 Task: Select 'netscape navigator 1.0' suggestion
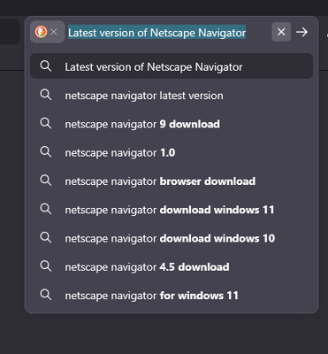(172, 152)
